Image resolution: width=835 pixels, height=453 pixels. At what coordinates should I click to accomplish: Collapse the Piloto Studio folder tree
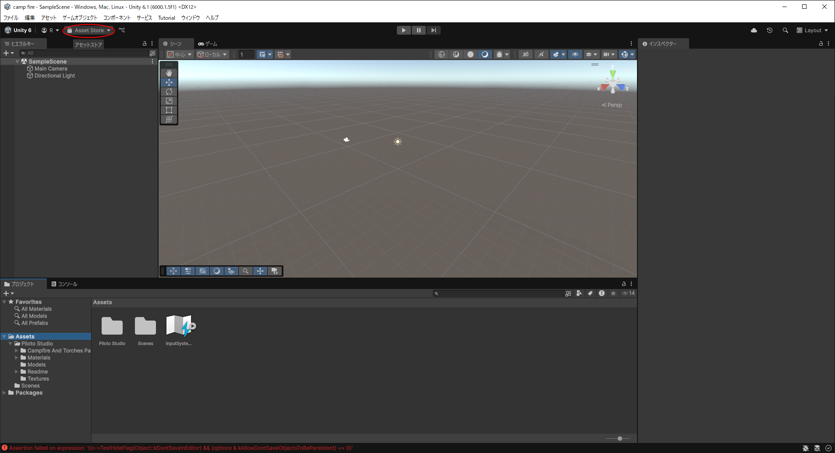coord(11,344)
